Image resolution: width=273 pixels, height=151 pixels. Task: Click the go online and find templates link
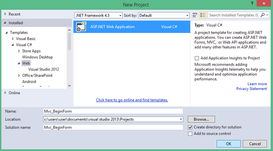(132, 100)
